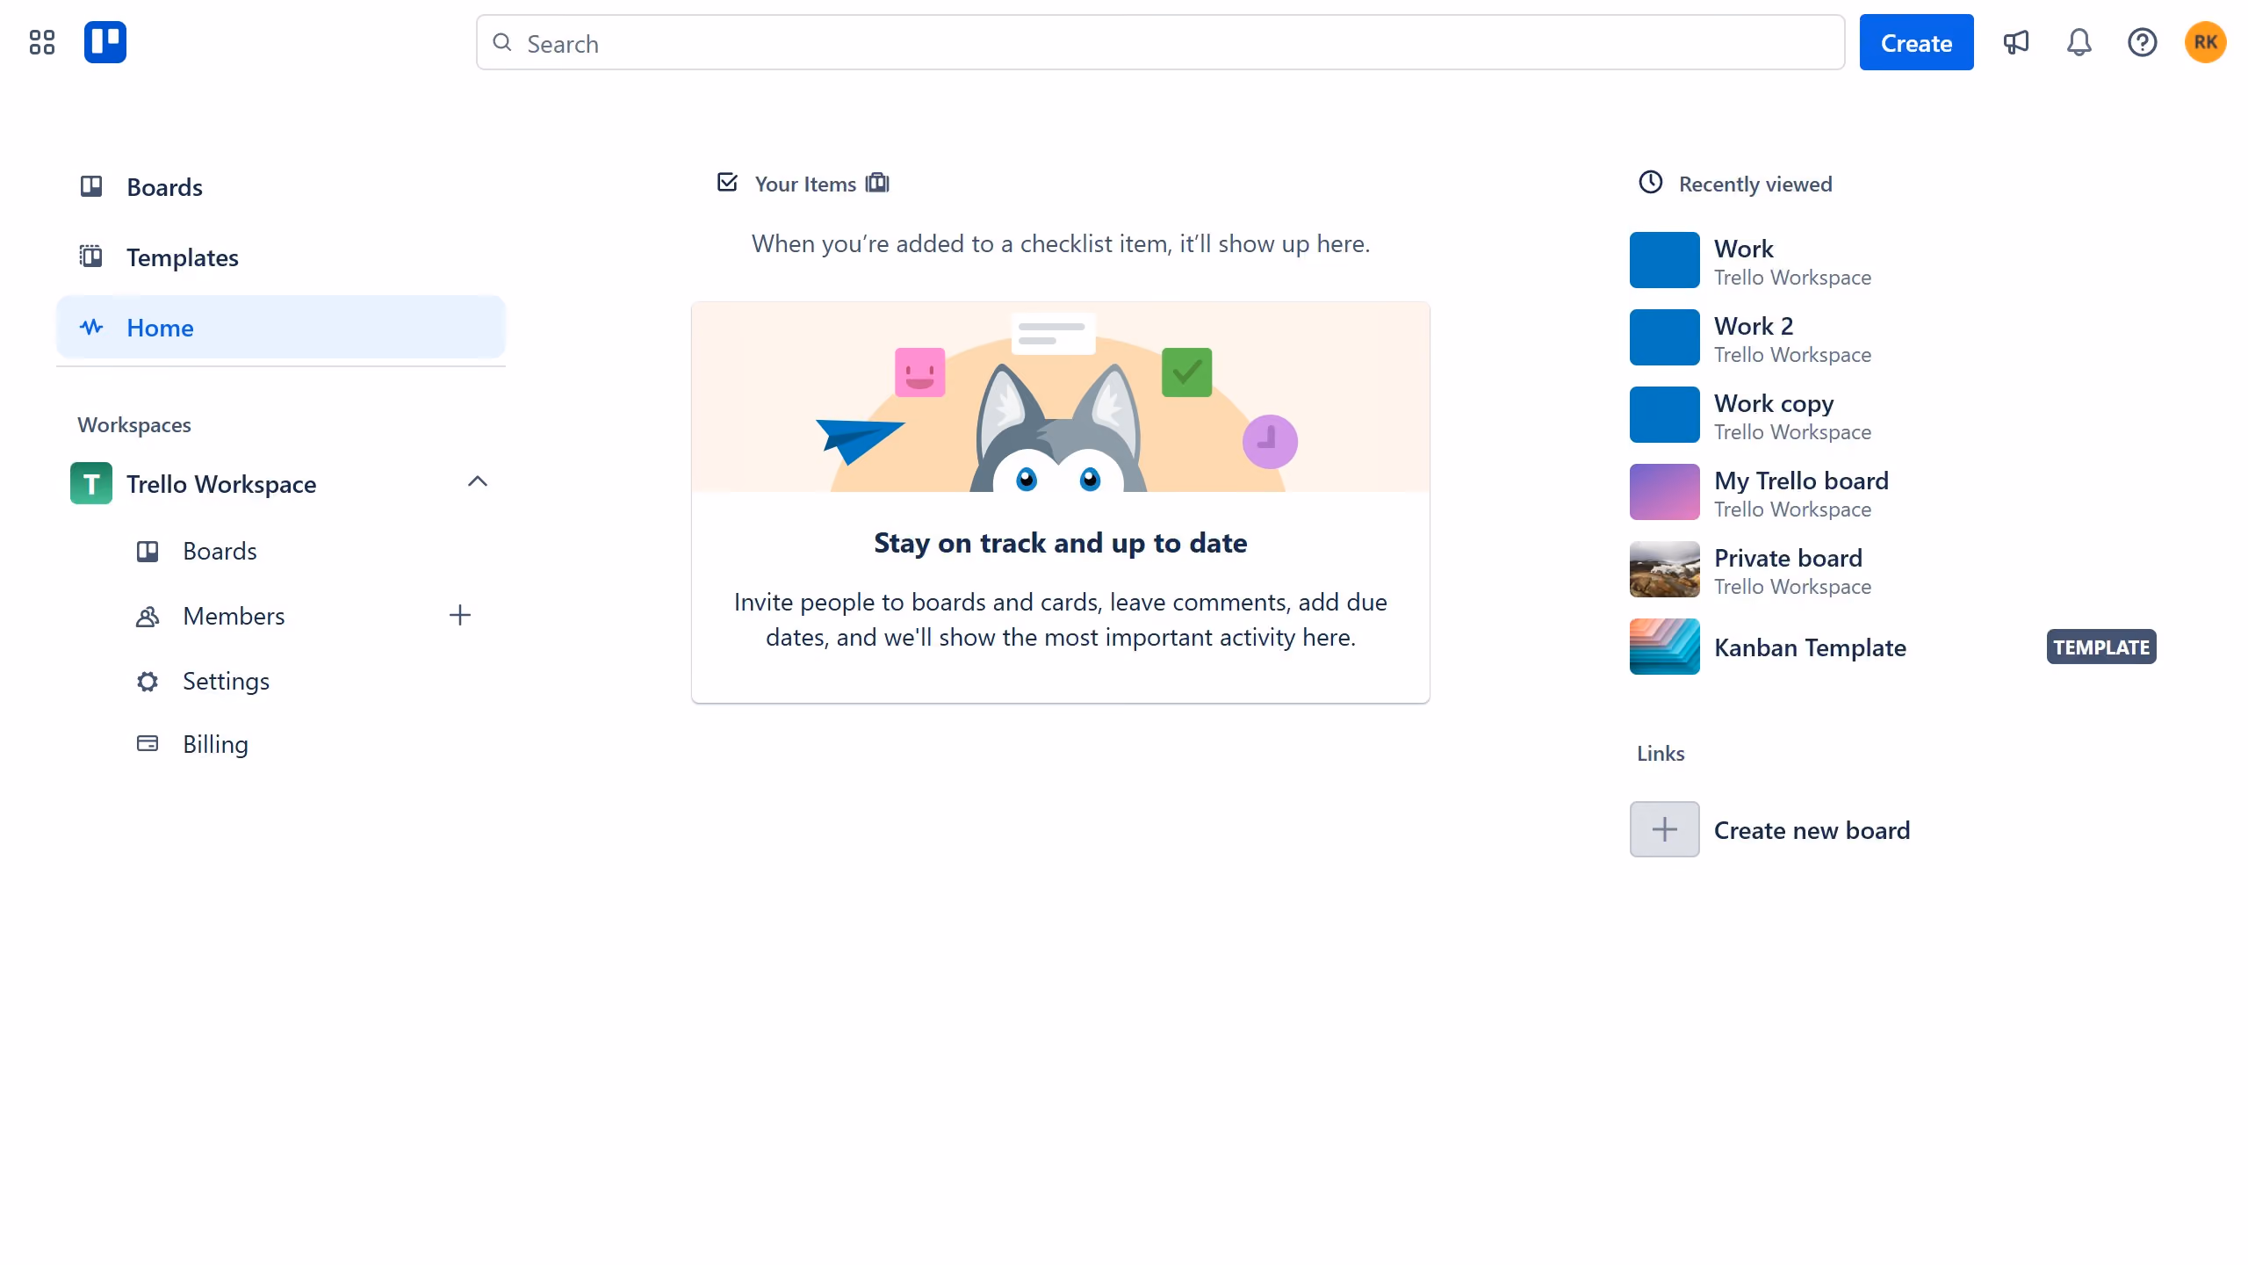Open the Kanban Template link

click(x=1810, y=647)
